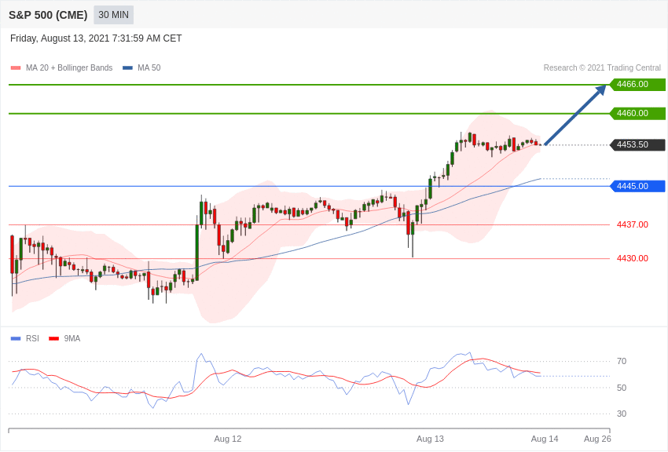668x452 pixels.
Task: Click the MA 20 + Bollinger Bands legend swatch
Action: [x=16, y=68]
